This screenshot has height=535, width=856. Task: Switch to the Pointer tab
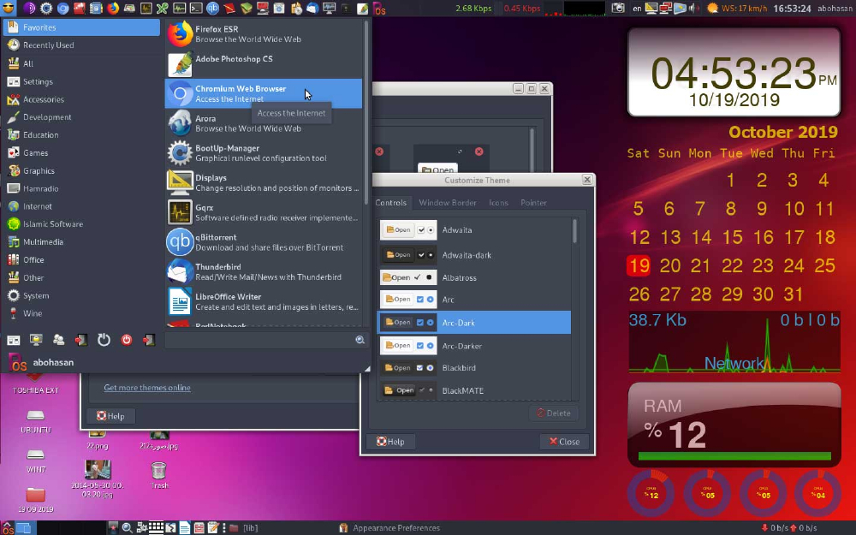coord(533,203)
